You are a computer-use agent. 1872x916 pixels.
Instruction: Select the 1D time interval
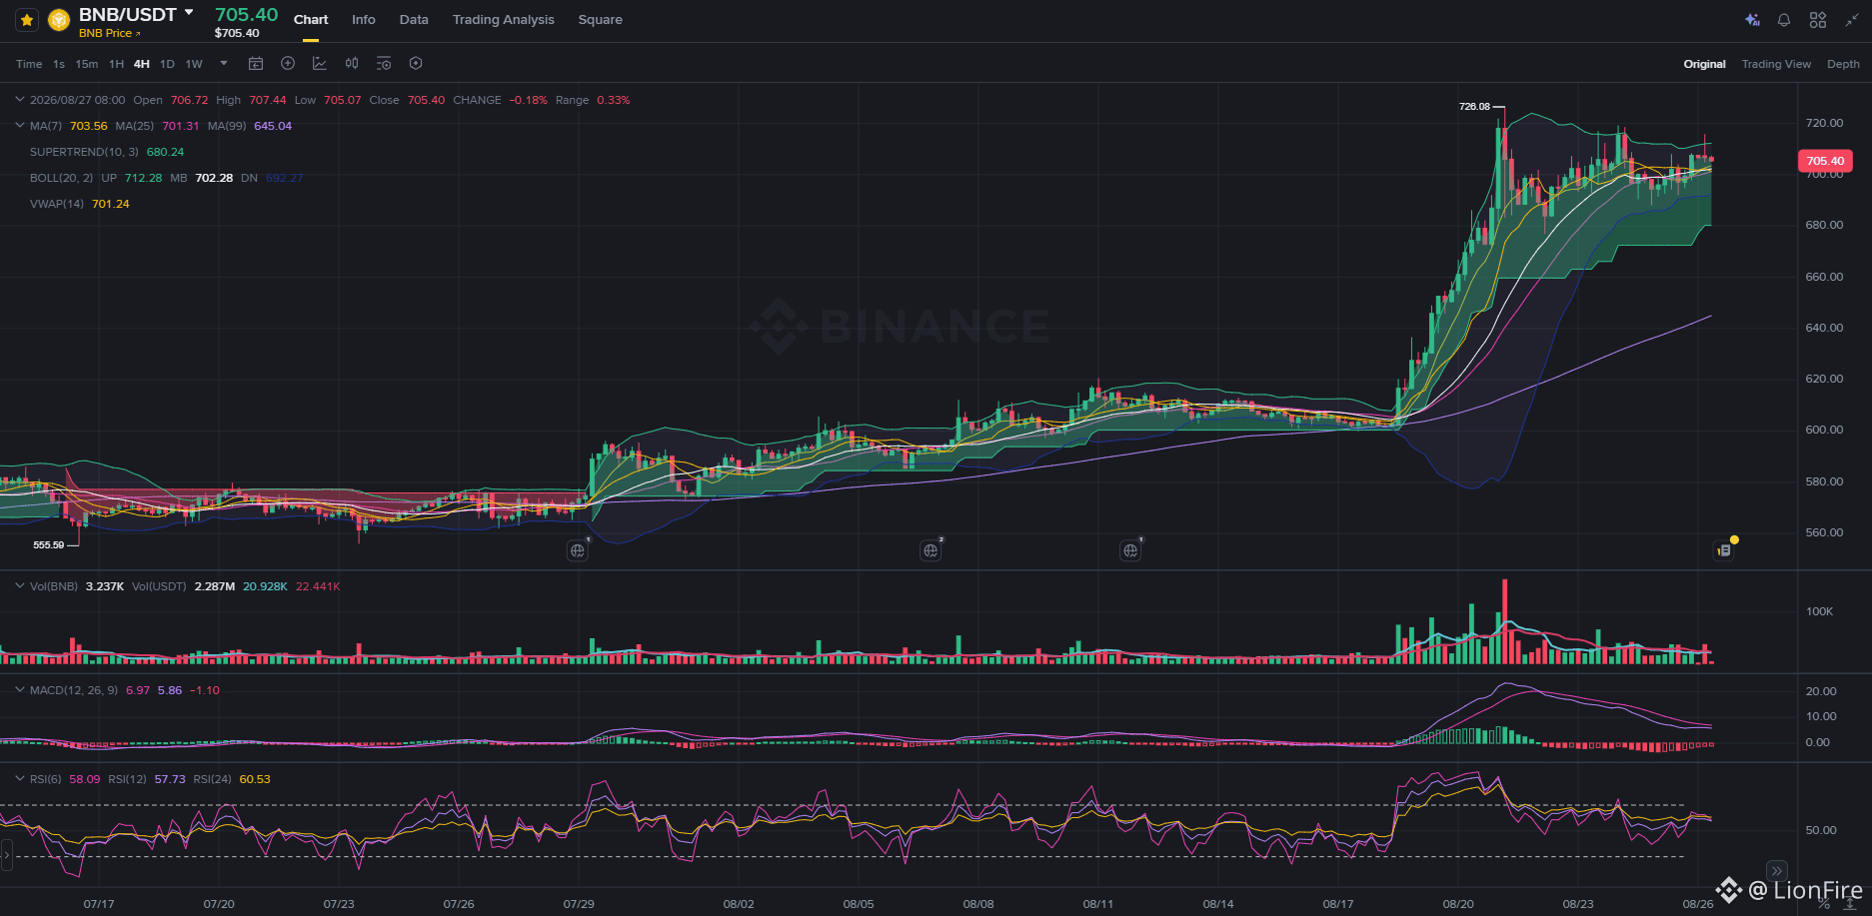(167, 64)
